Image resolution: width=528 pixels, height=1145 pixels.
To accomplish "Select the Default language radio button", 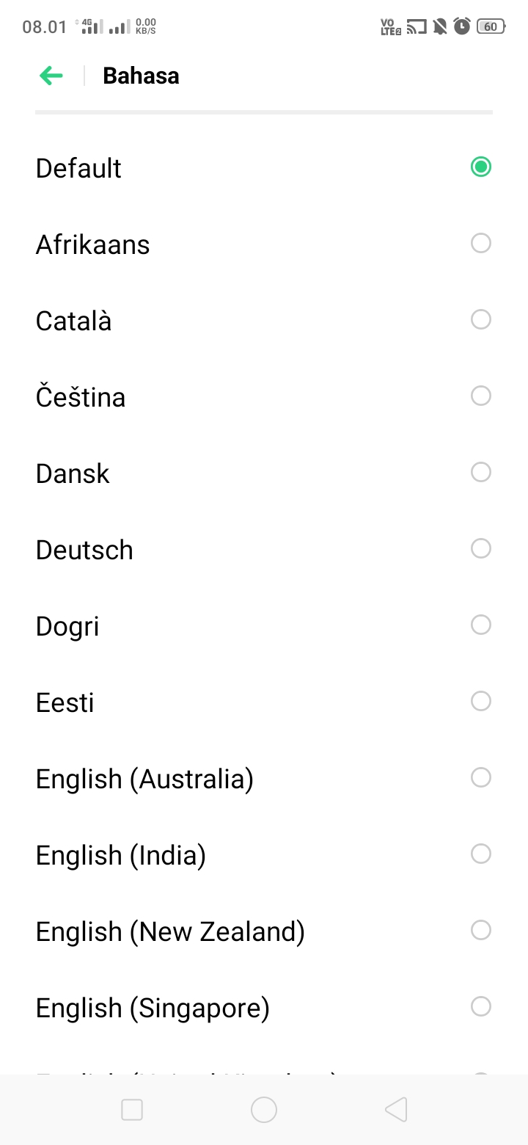I will [x=480, y=167].
